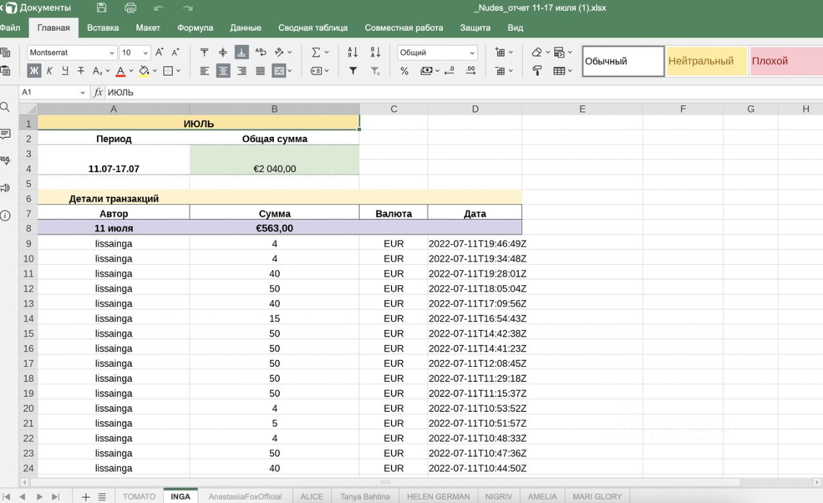This screenshot has height=503, width=823.
Task: Click the wrap text icon
Action: click(260, 53)
